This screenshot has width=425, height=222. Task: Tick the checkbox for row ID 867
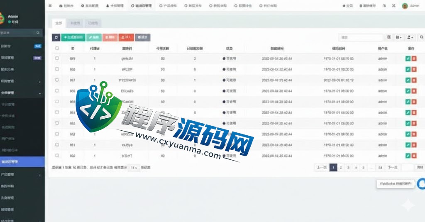(57, 80)
